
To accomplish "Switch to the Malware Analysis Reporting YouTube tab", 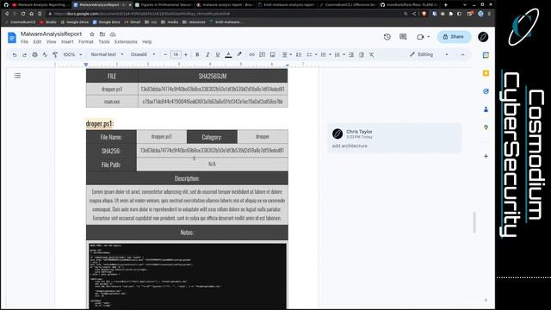I will click(x=40, y=5).
